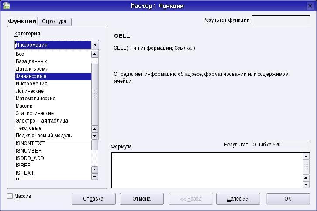Click category list lower up-arrow button
Screen dimensions: 317x211
point(95,129)
